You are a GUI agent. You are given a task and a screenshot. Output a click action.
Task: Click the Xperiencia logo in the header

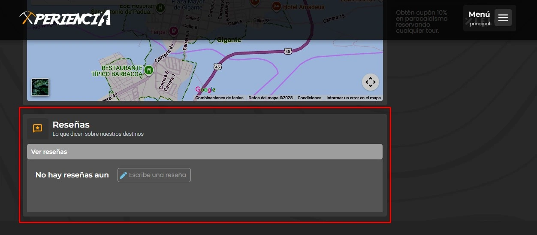(65, 18)
